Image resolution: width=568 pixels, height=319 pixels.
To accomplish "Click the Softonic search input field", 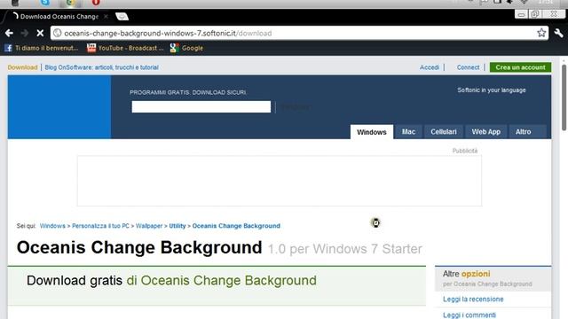I will (x=201, y=106).
